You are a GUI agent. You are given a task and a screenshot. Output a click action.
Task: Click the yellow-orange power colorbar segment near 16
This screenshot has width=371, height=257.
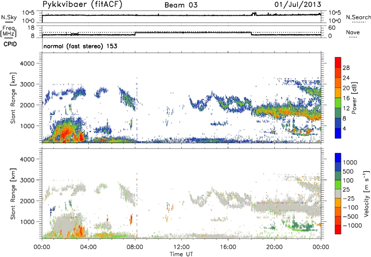(x=338, y=92)
